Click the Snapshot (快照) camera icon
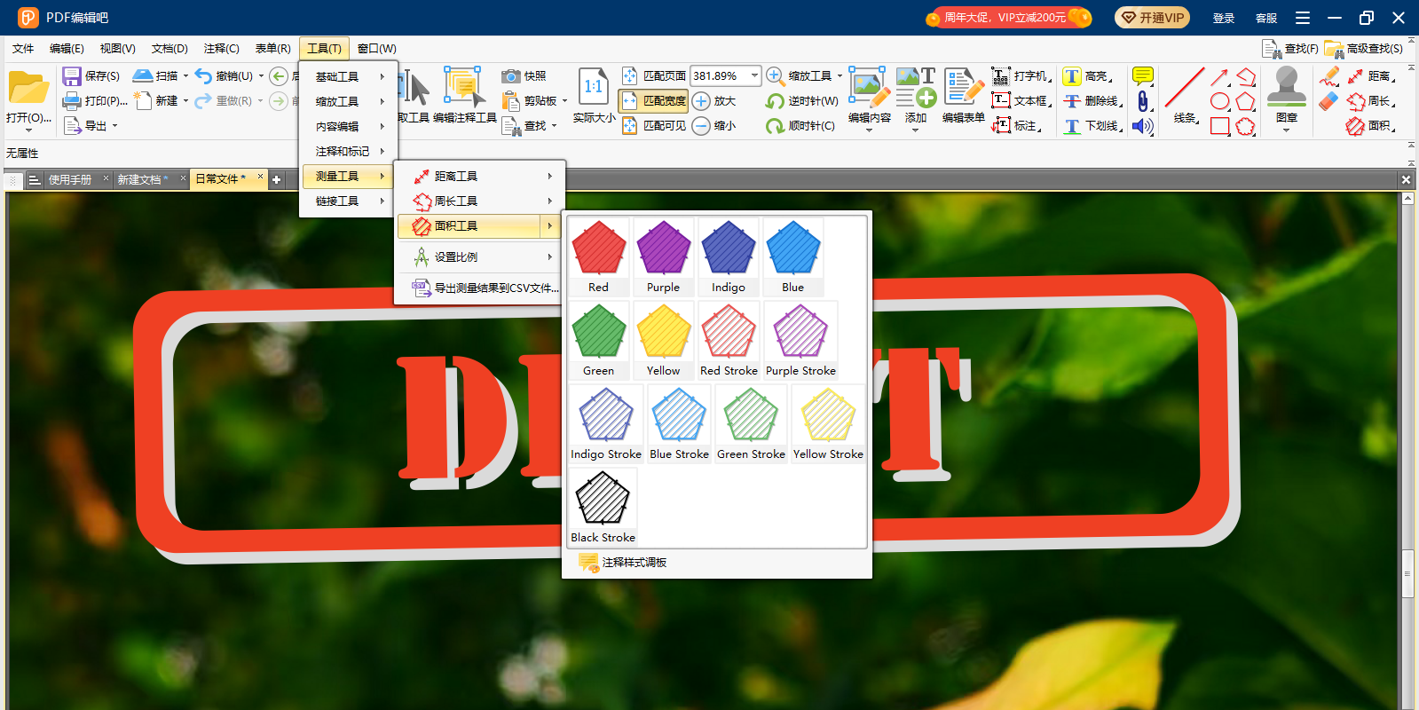 coord(510,76)
